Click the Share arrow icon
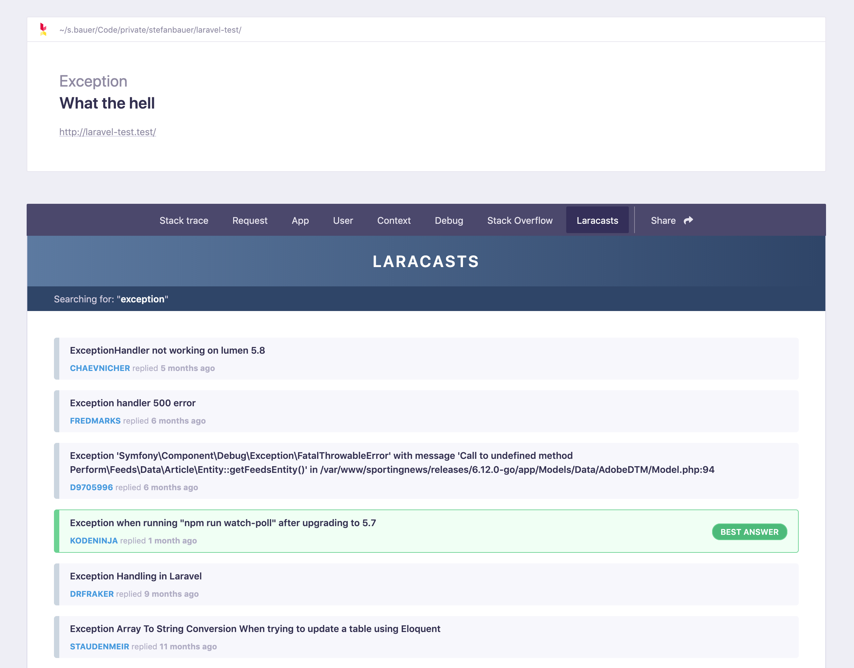The height and width of the screenshot is (668, 854). click(x=688, y=220)
